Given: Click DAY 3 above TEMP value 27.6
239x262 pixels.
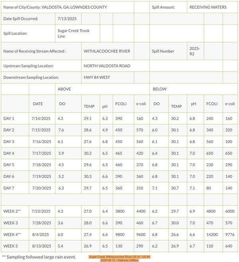Looking at the screenshot, I should click(x=88, y=142).
